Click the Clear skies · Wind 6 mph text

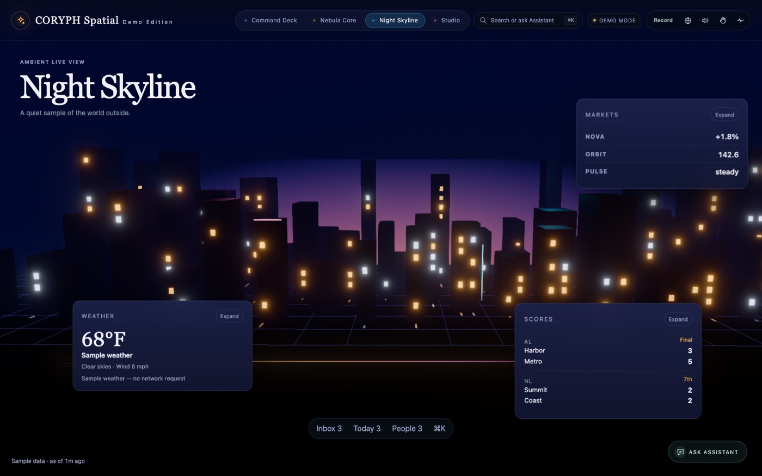(115, 367)
